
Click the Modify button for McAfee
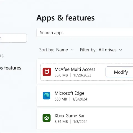119,72
